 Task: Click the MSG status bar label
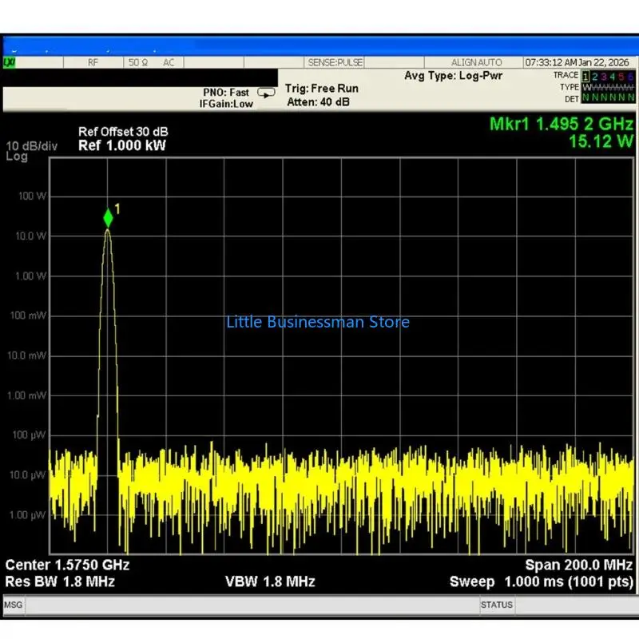14,605
